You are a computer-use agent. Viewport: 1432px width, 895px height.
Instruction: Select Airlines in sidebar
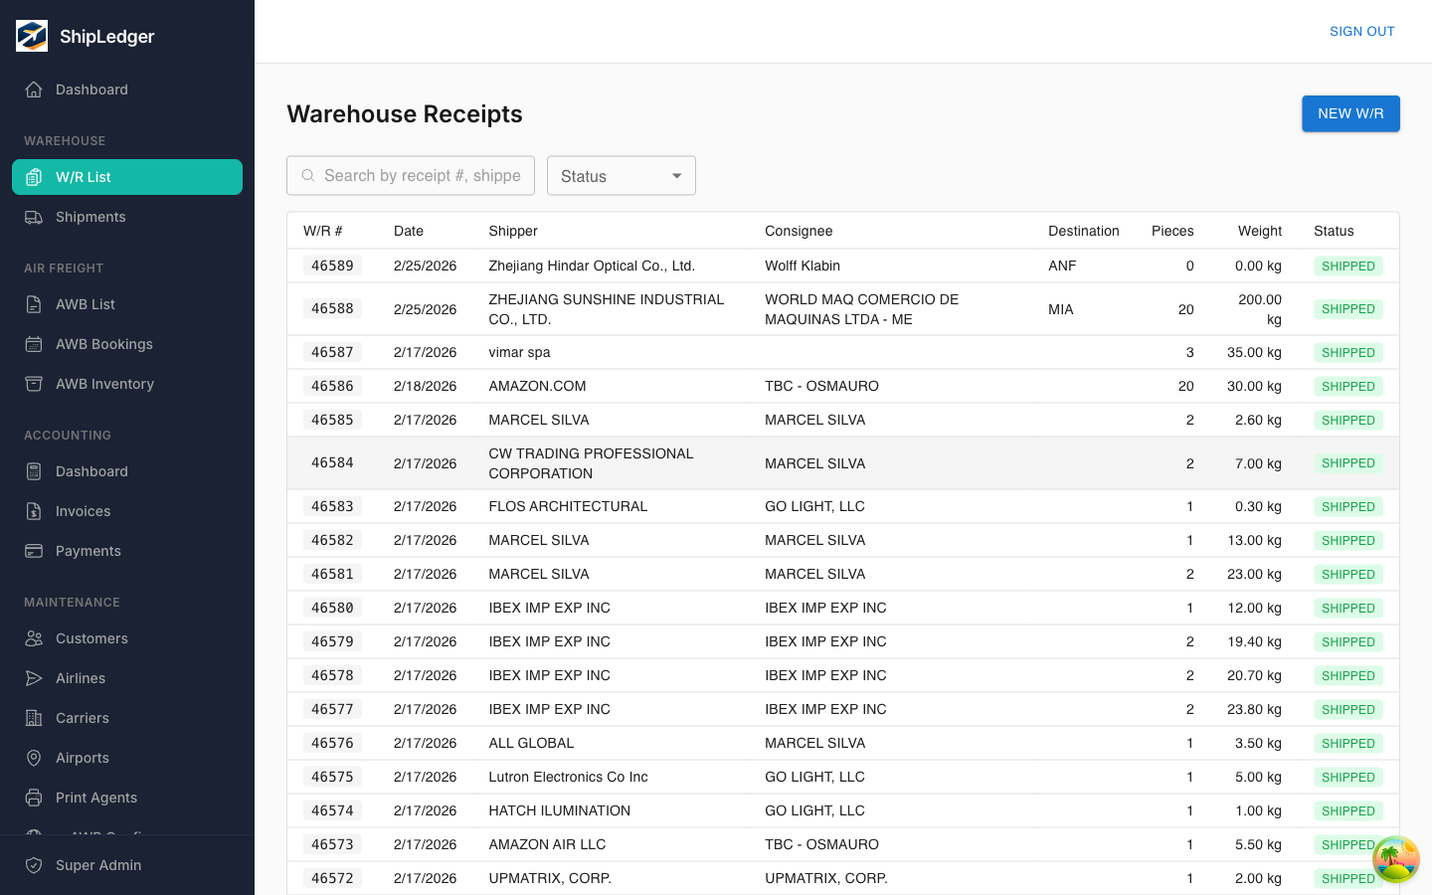(127, 678)
